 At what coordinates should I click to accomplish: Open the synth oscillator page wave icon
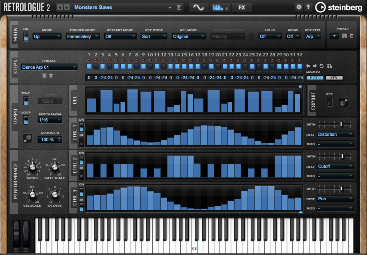click(198, 8)
